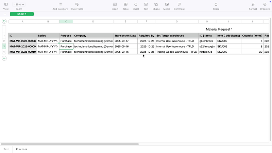
Task: Select cell MAT-MR-2025-00010 in ID column
Action: (22, 52)
